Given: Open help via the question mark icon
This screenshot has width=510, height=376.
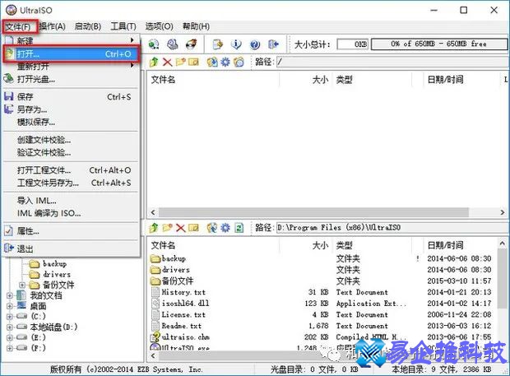Looking at the screenshot, I should pyautogui.click(x=253, y=44).
